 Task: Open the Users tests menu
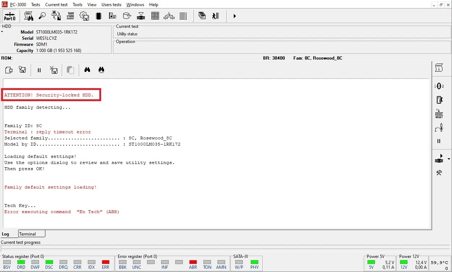pyautogui.click(x=111, y=5)
